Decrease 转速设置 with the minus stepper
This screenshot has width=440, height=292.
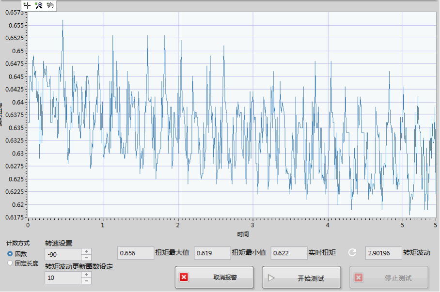(x=86, y=258)
